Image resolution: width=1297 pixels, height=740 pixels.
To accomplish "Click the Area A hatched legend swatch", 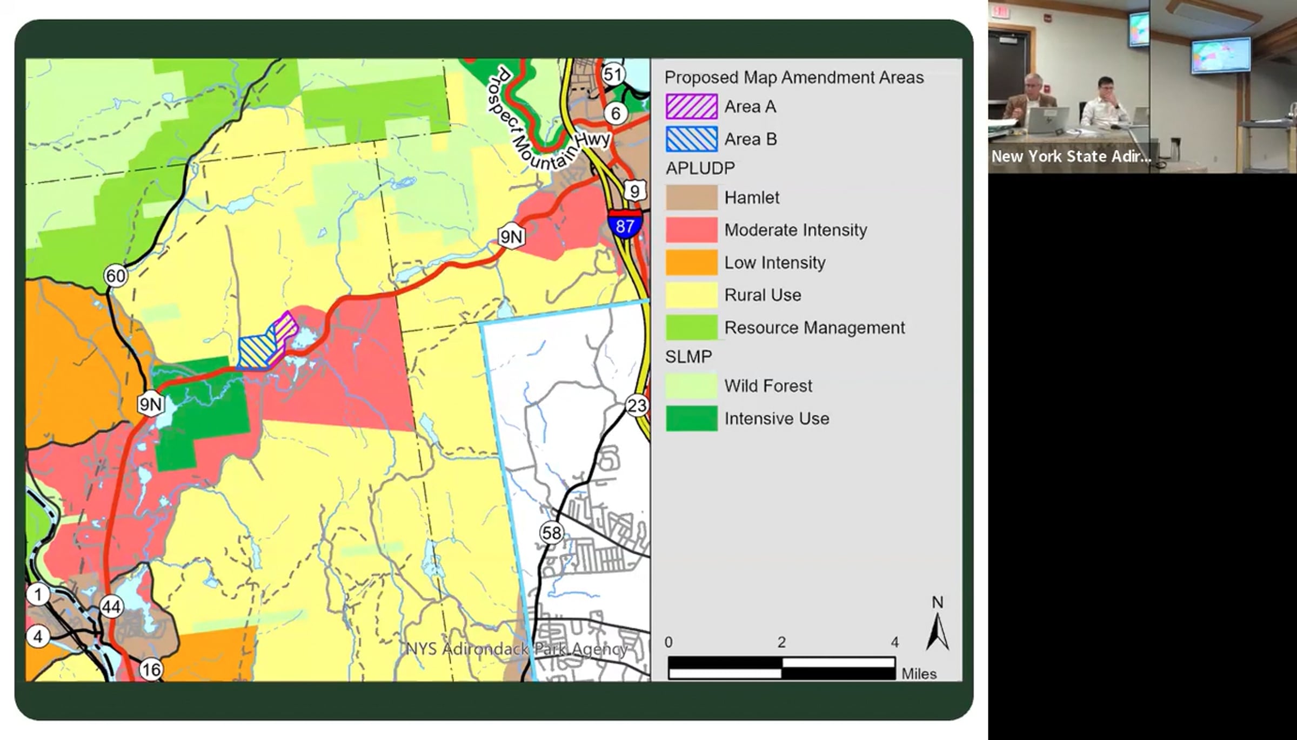I will 692,106.
